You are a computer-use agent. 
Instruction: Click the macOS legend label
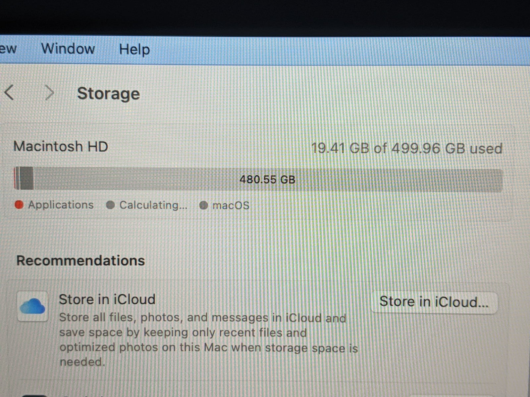tap(231, 205)
